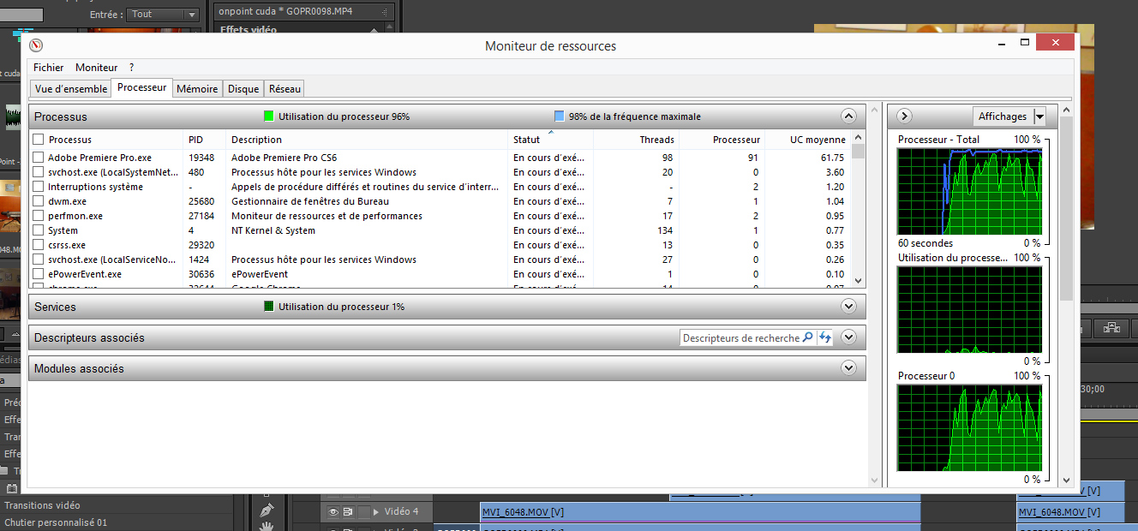
Task: Switch to the Réseau tab
Action: tap(284, 89)
